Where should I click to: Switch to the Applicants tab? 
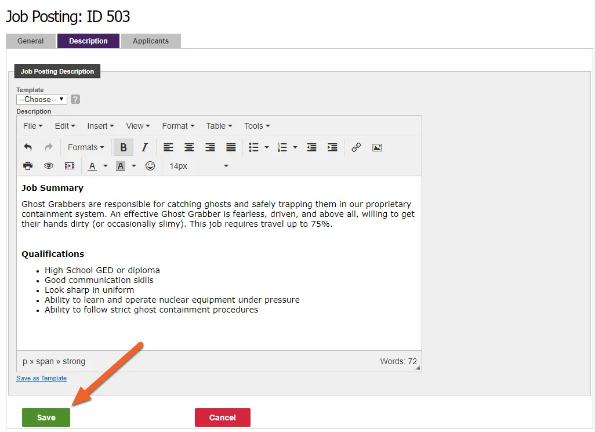[x=151, y=41]
